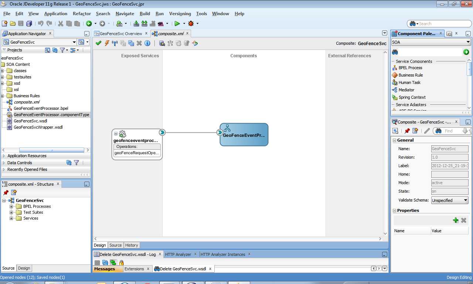This screenshot has width=473, height=284.
Task: Open the Extensions log tab
Action: (x=134, y=269)
